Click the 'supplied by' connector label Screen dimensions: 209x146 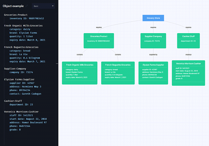(x=153, y=55)
